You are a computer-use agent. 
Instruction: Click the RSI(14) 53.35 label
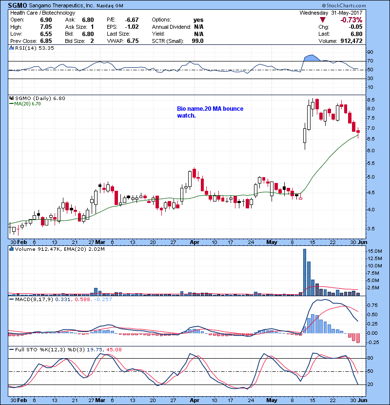pyautogui.click(x=35, y=48)
